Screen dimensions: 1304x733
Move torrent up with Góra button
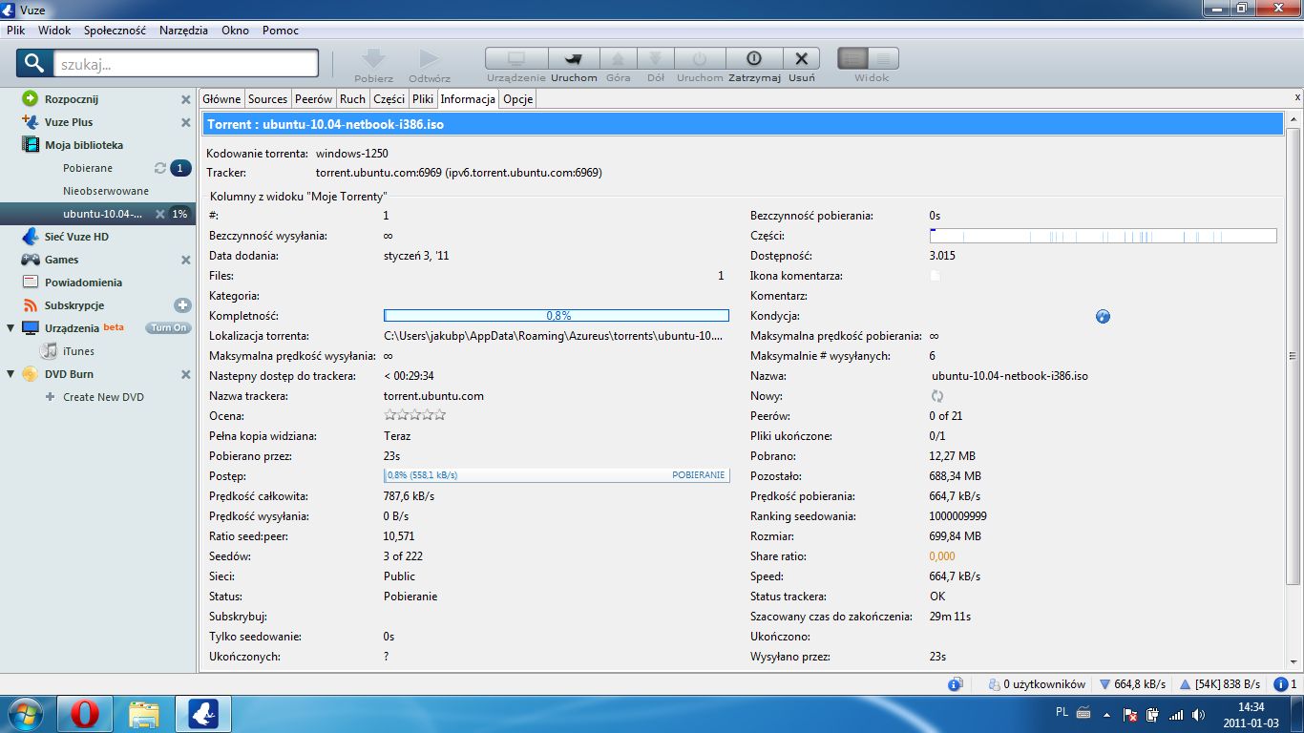[619, 59]
